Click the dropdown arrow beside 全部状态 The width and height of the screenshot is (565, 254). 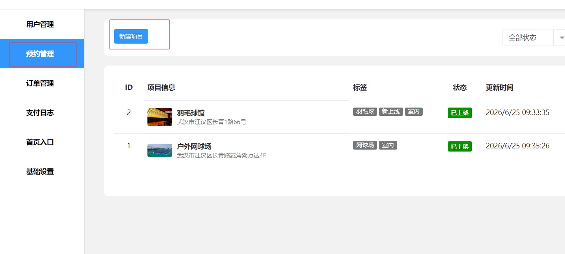561,38
